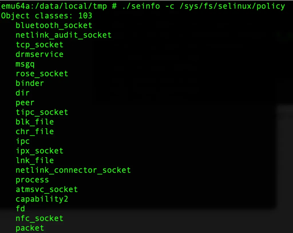Image resolution: width=293 pixels, height=233 pixels.
Task: Select the nfc_socket line
Action: (39, 218)
